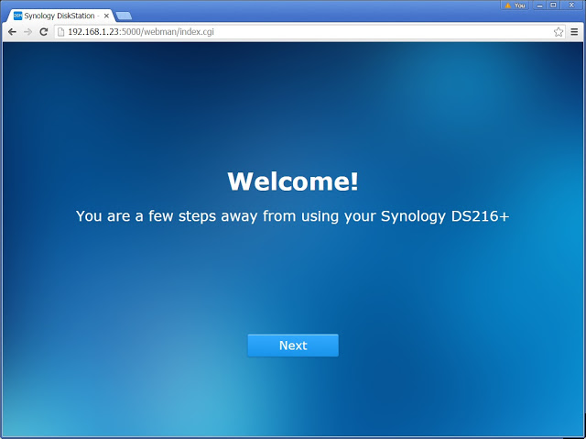Click the 'You' profile button in the title bar
The width and height of the screenshot is (586, 439).
click(515, 5)
